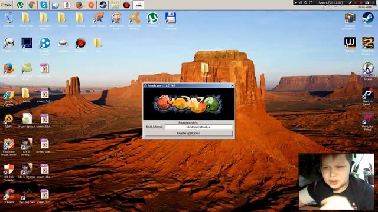The image size is (378, 212).
Task: Open the Rubik's cube desktop shortcut
Action: [x=350, y=21]
